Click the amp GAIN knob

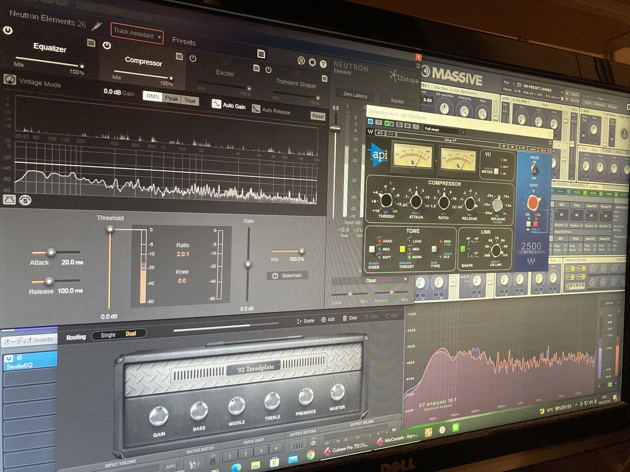point(159,416)
